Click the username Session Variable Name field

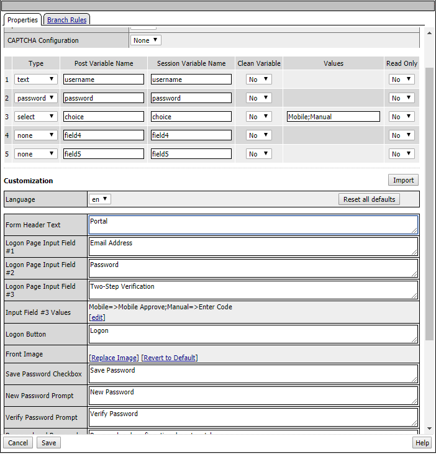pos(191,79)
